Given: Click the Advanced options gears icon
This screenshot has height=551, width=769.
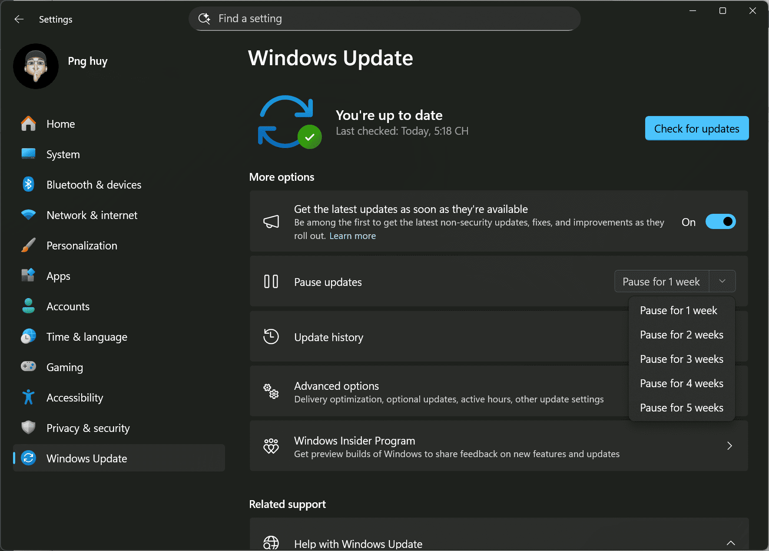Looking at the screenshot, I should (x=271, y=392).
